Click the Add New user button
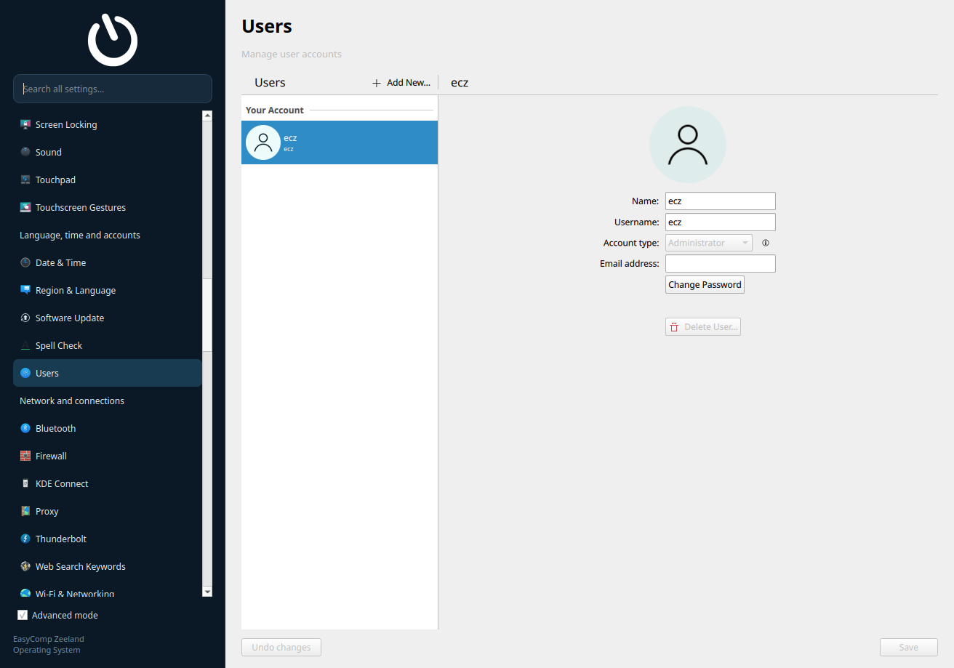954x668 pixels. [x=401, y=83]
